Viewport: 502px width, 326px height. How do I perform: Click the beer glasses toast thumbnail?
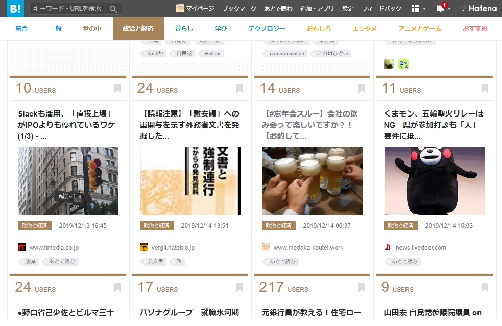[x=312, y=181]
